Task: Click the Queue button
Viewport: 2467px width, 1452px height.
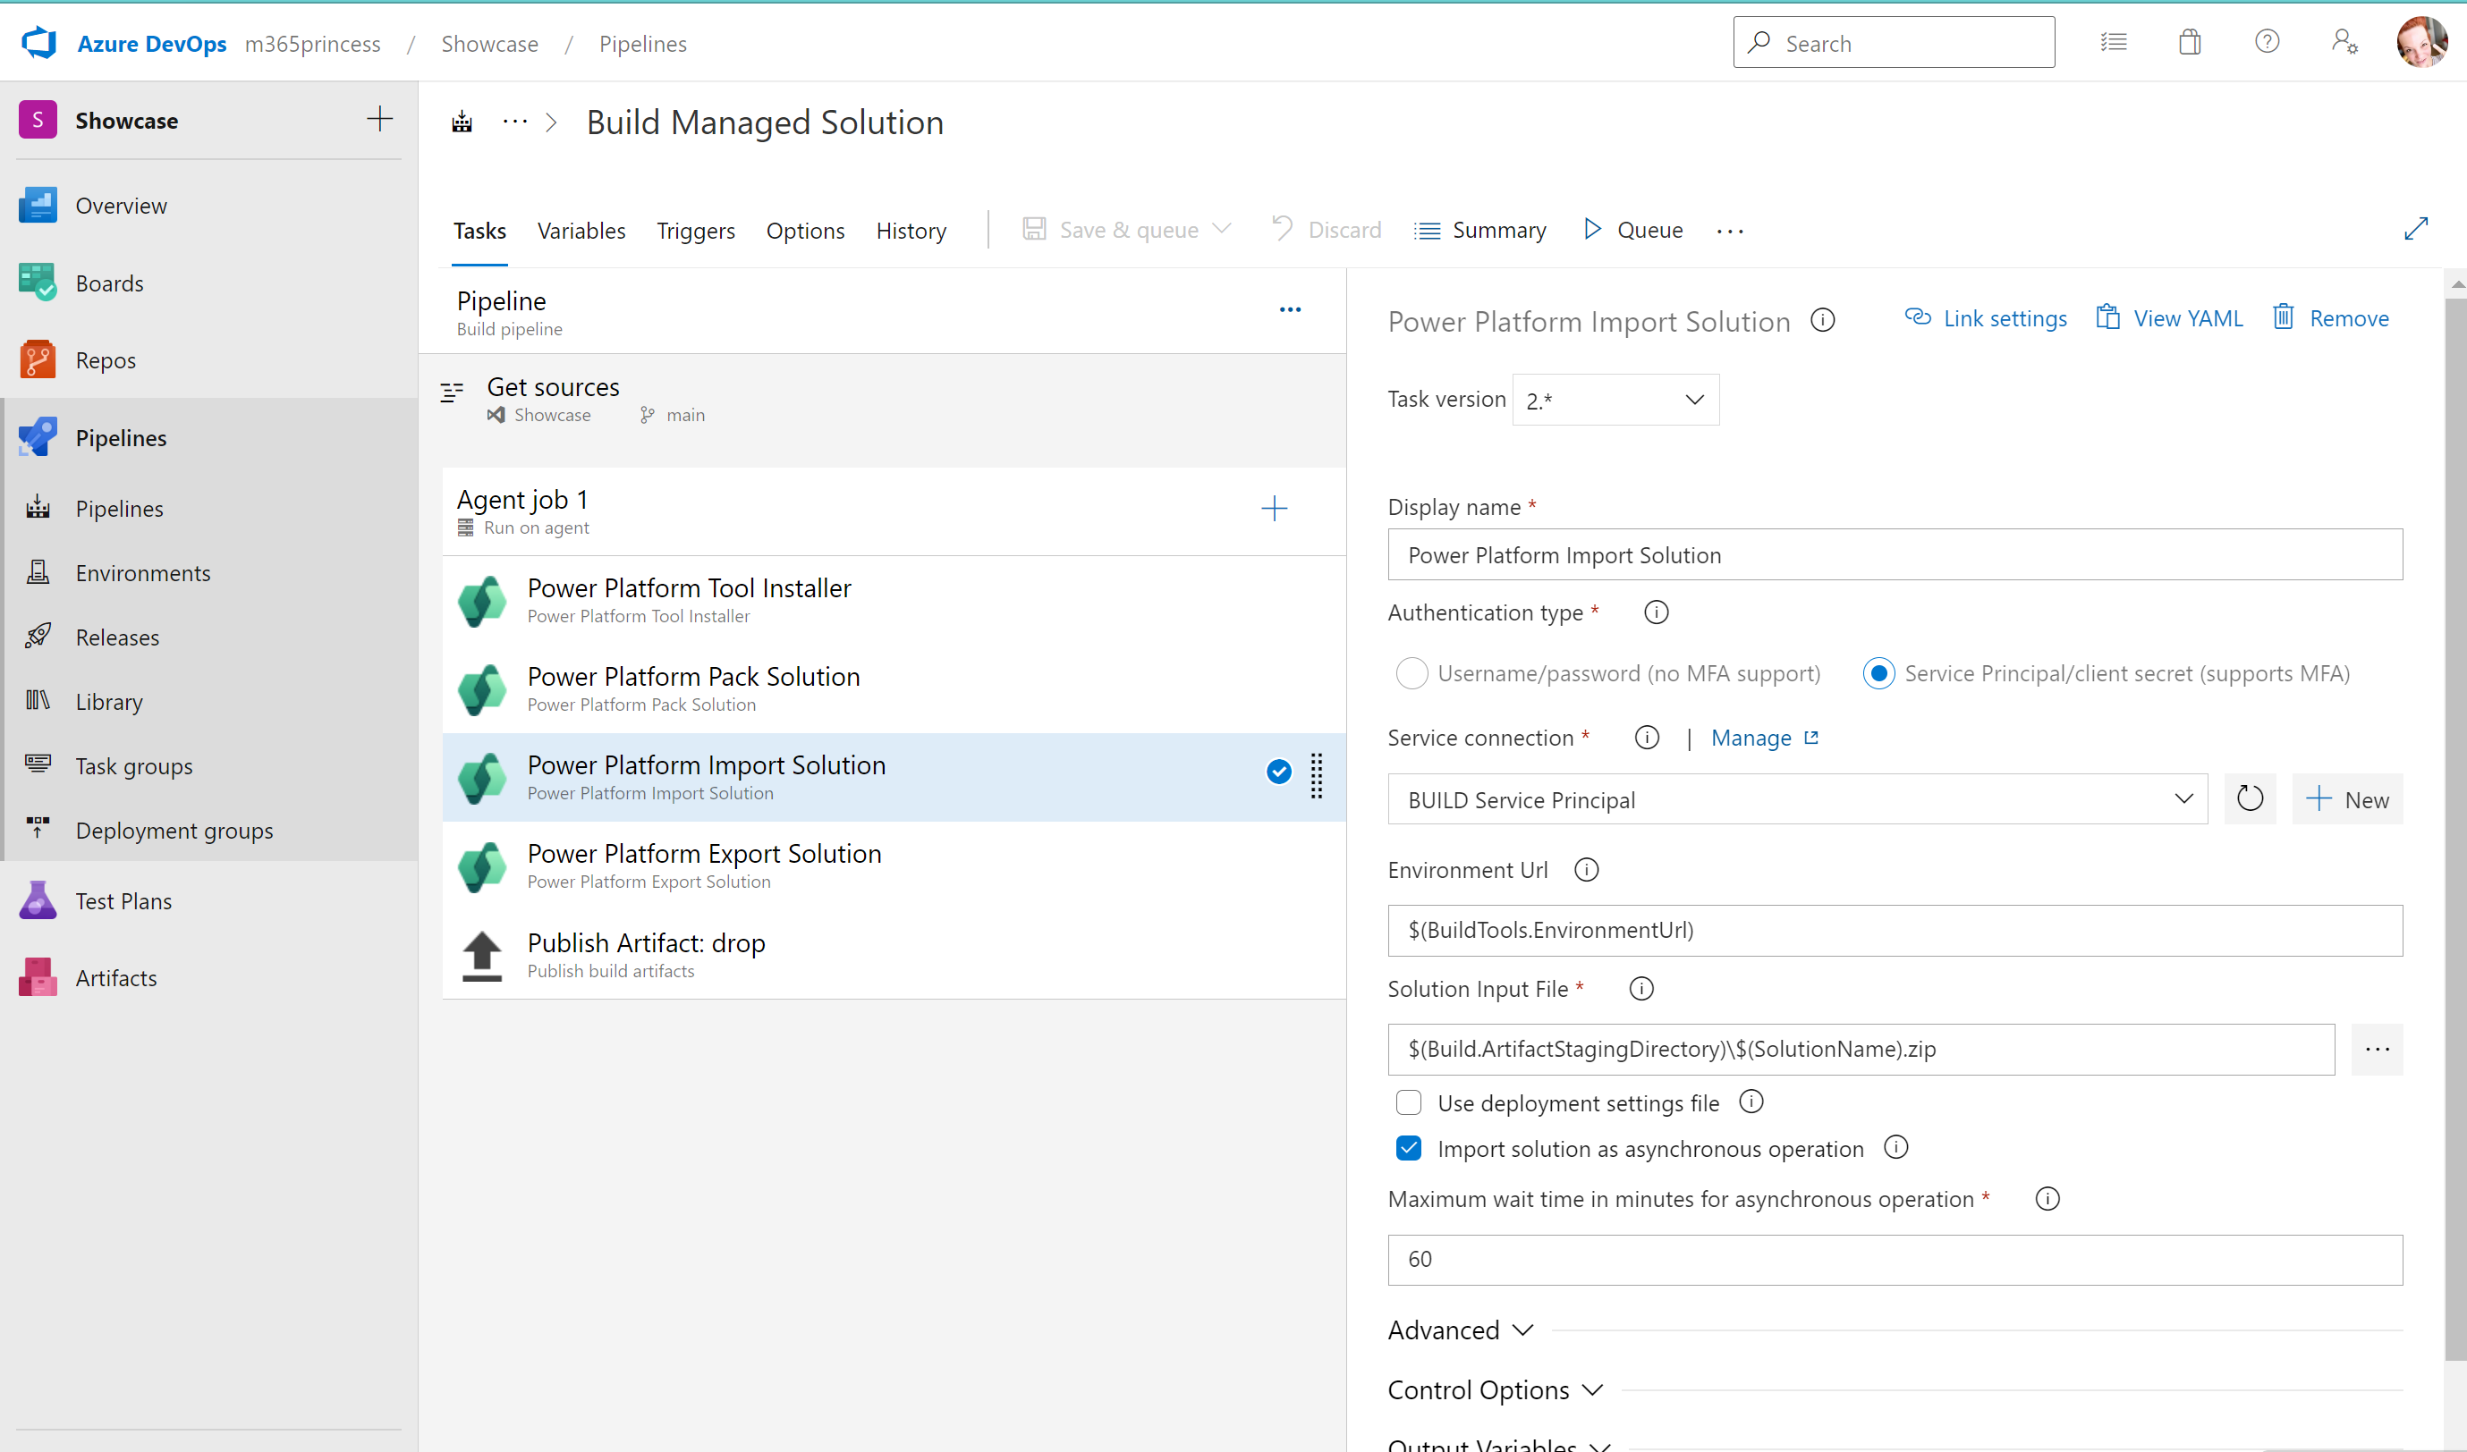Action: [1634, 230]
